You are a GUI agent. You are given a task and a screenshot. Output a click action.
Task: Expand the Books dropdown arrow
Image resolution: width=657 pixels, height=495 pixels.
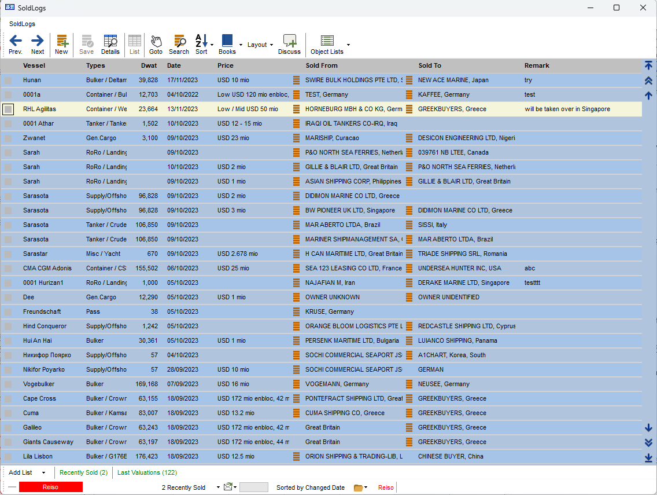[241, 45]
